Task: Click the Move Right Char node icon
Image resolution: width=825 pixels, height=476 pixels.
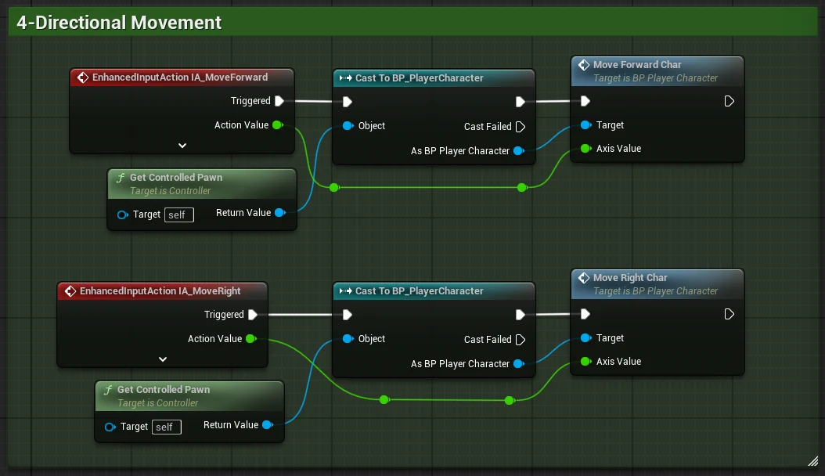Action: (x=583, y=278)
